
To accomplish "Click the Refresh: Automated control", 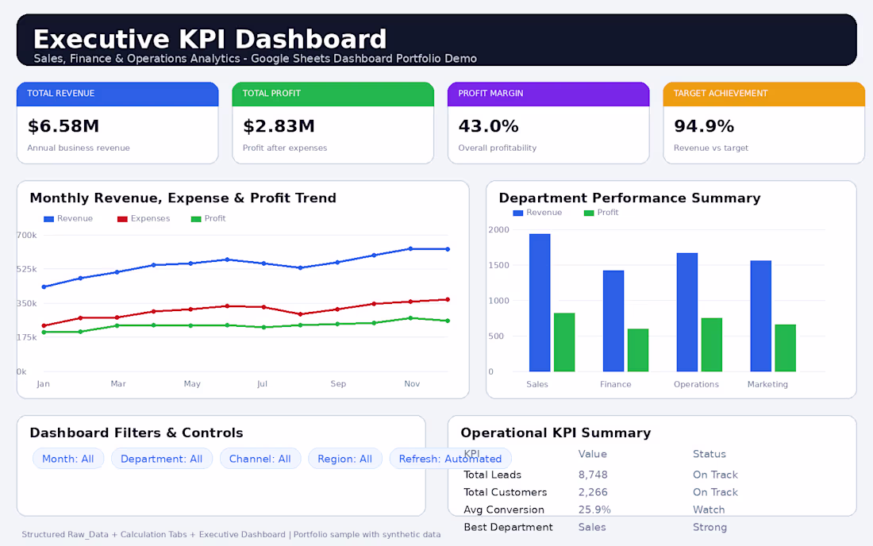I will pyautogui.click(x=450, y=459).
